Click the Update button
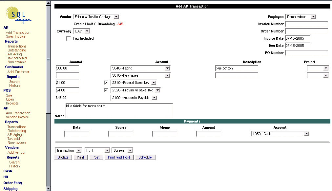This screenshot has width=332, height=191. pos(63,157)
